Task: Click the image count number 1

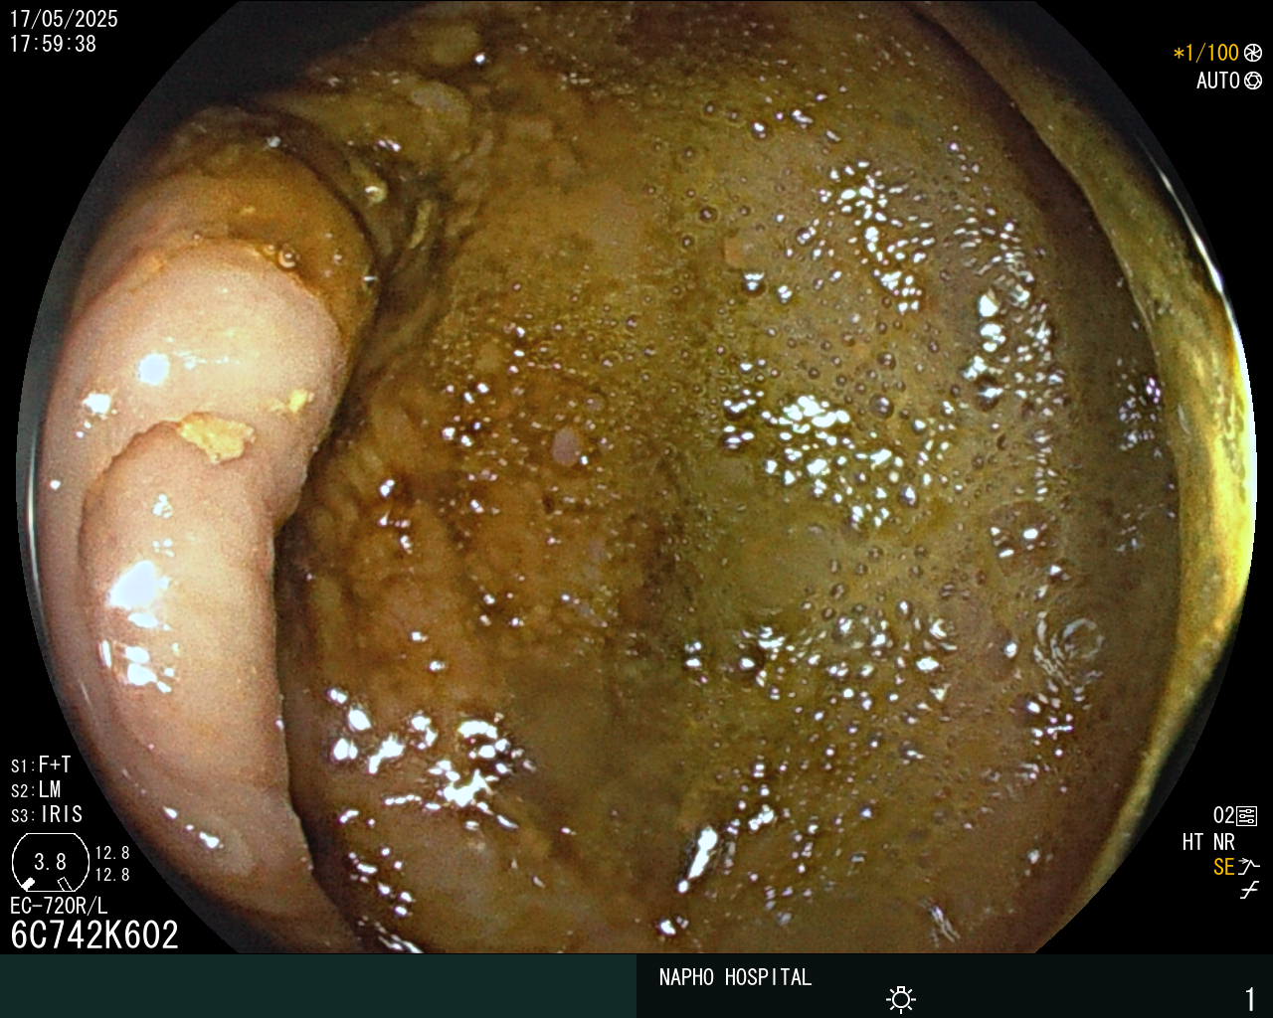Action: [1250, 998]
